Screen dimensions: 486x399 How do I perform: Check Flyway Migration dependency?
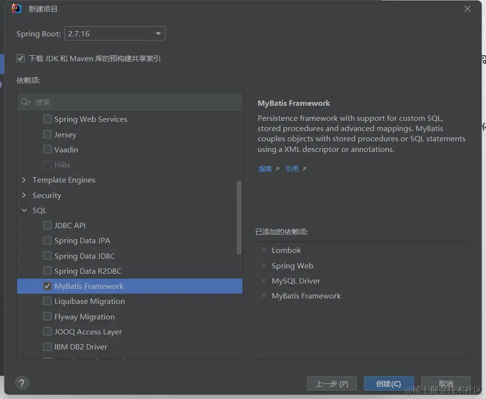coord(47,316)
